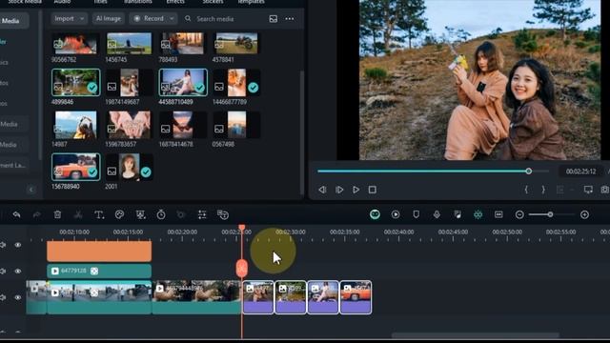Open the monitor display settings icon

588,190
